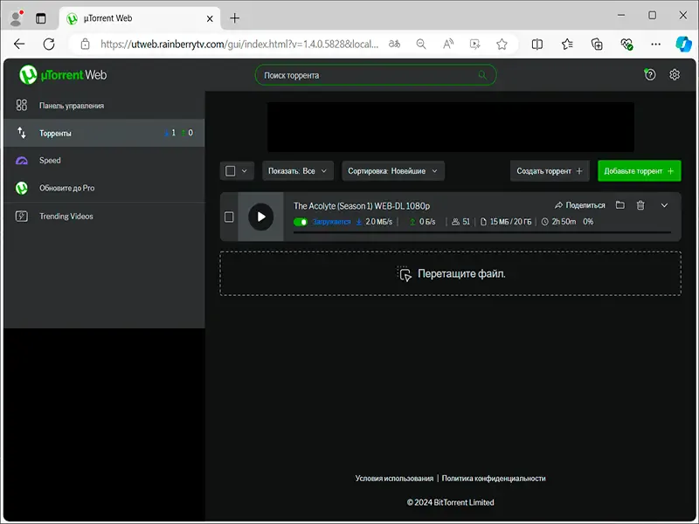This screenshot has height=524, width=699.
Task: Click the media autoplay icon in address bar
Action: coord(474,45)
